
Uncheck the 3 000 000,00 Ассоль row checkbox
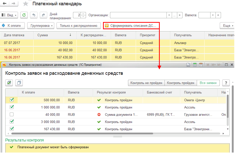[11, 122]
